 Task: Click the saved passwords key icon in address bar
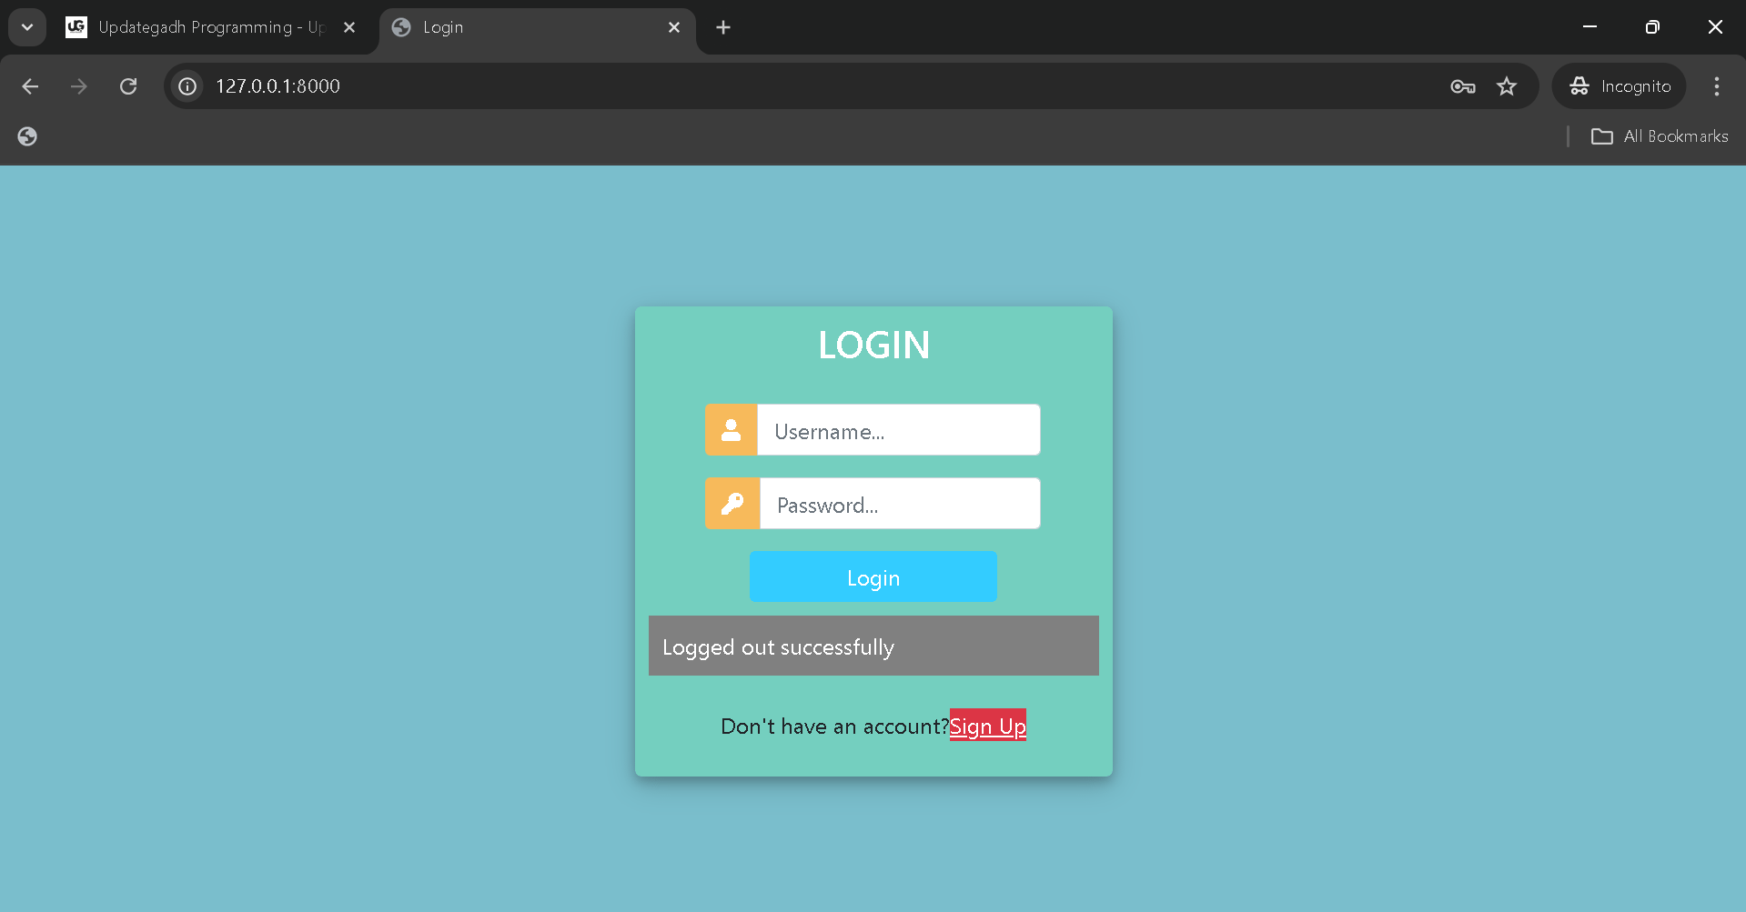[x=1462, y=86]
